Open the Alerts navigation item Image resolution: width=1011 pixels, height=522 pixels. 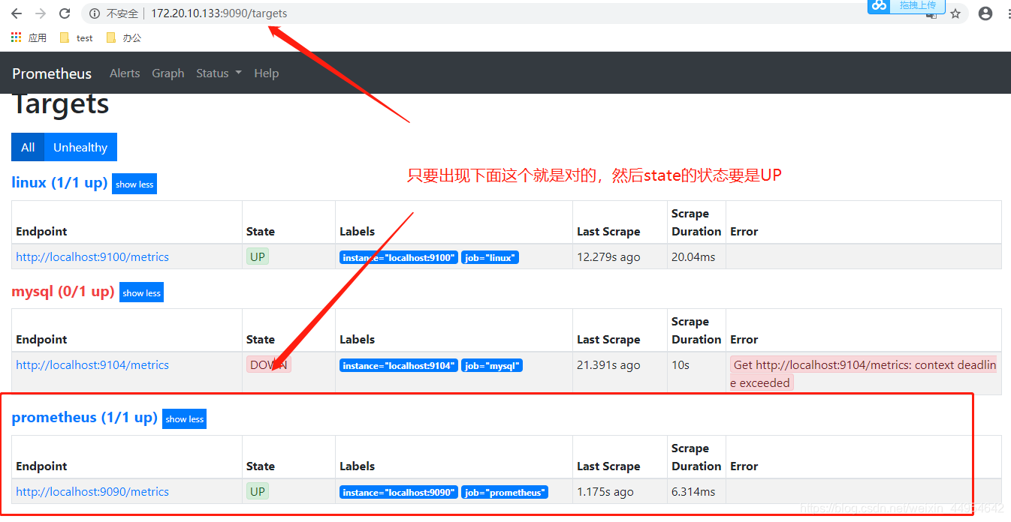(x=125, y=73)
